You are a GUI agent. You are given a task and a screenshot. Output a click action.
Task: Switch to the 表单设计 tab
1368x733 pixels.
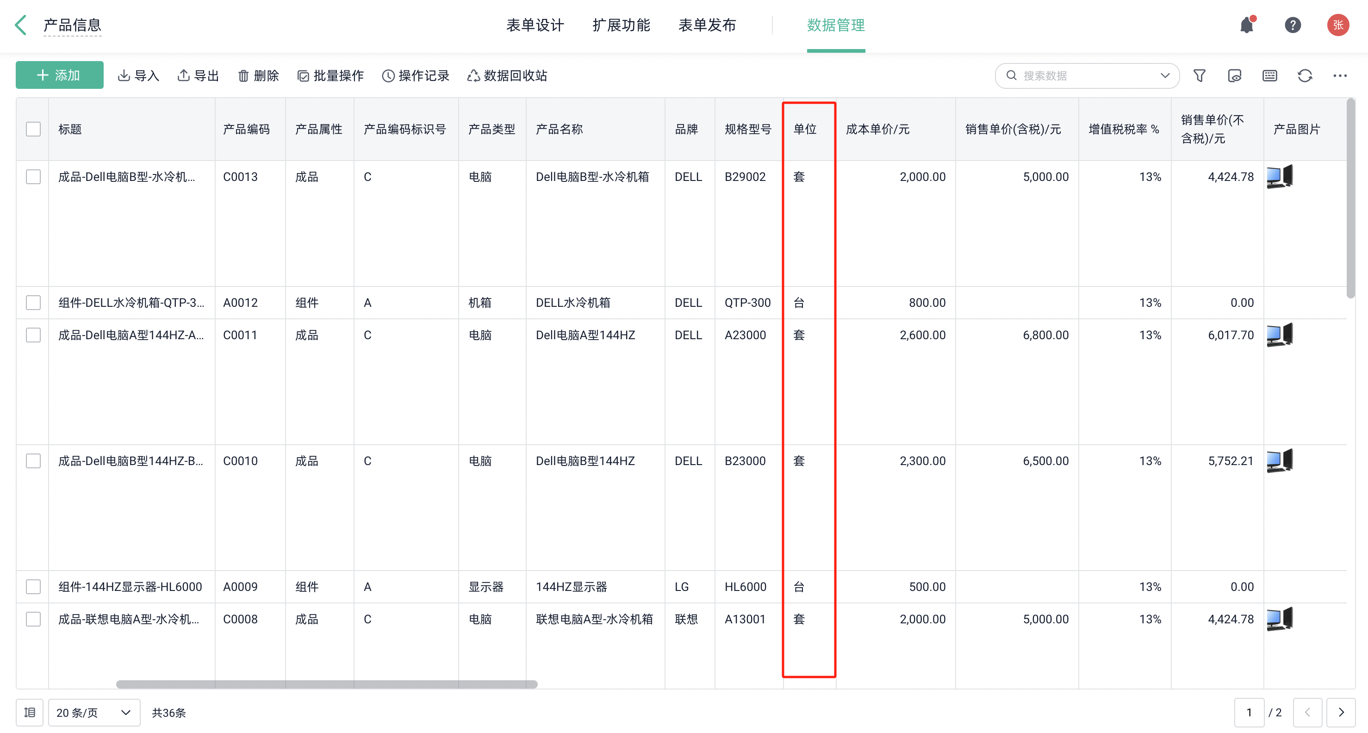pos(535,25)
